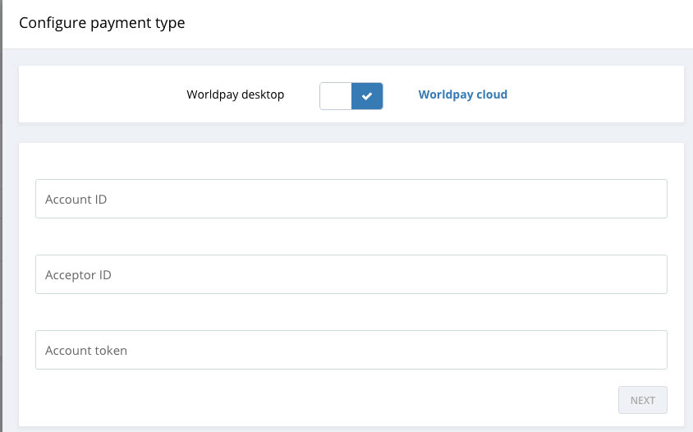Focus the Account token input field
The height and width of the screenshot is (432, 693).
click(x=351, y=350)
